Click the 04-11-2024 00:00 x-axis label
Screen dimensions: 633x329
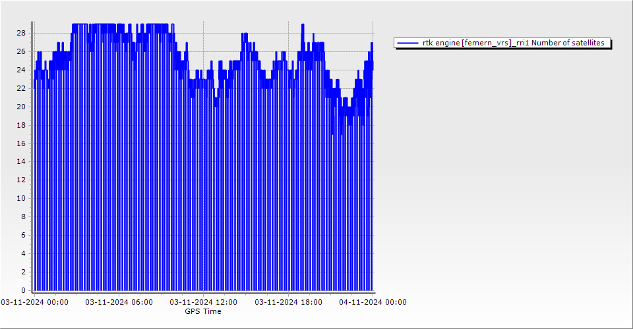pyautogui.click(x=373, y=302)
